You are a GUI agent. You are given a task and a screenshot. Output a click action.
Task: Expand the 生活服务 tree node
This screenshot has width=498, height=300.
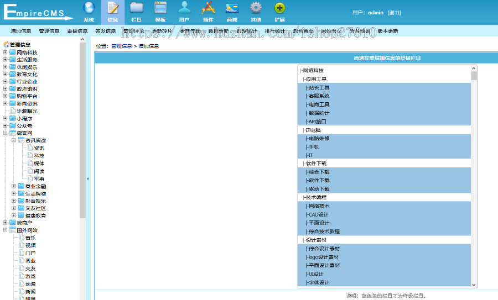pyautogui.click(x=5, y=59)
